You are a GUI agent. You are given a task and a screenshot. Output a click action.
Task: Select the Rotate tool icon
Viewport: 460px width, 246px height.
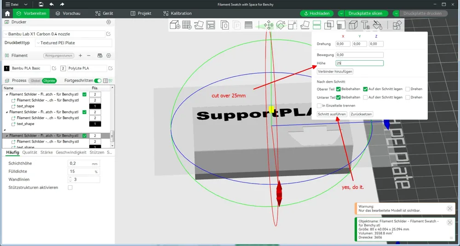click(281, 25)
